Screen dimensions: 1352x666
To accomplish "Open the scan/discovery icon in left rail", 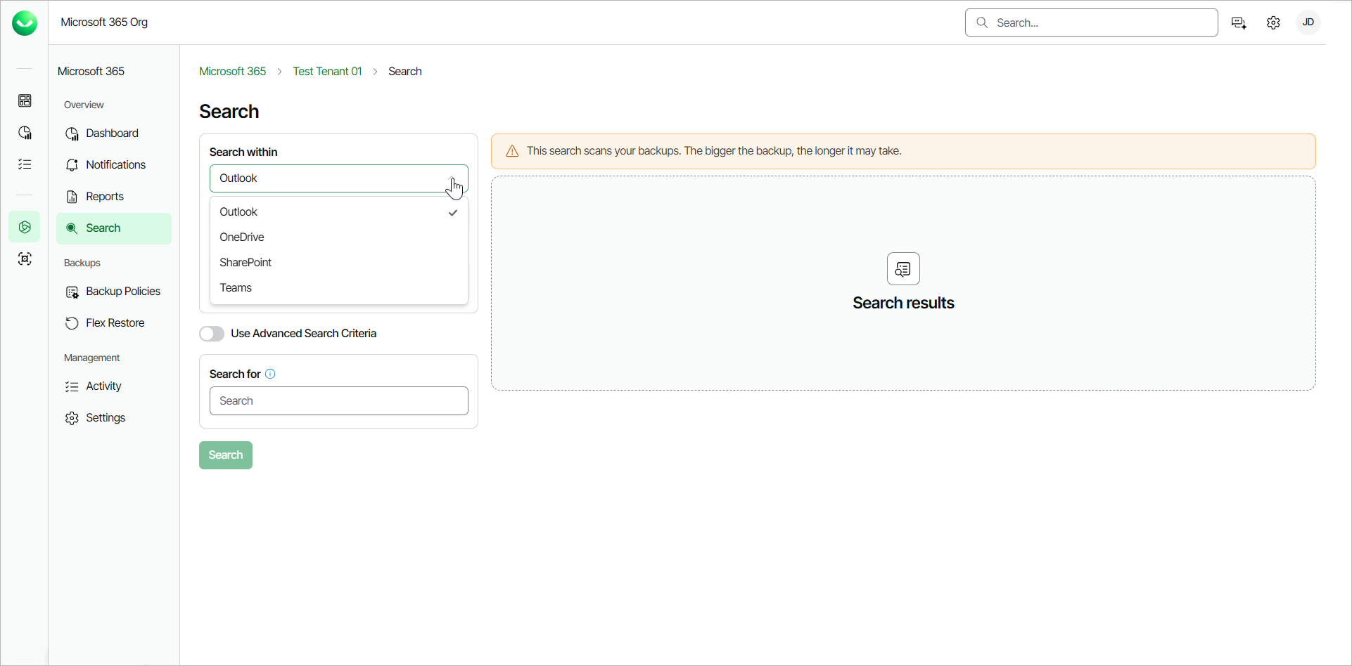I will pyautogui.click(x=25, y=259).
